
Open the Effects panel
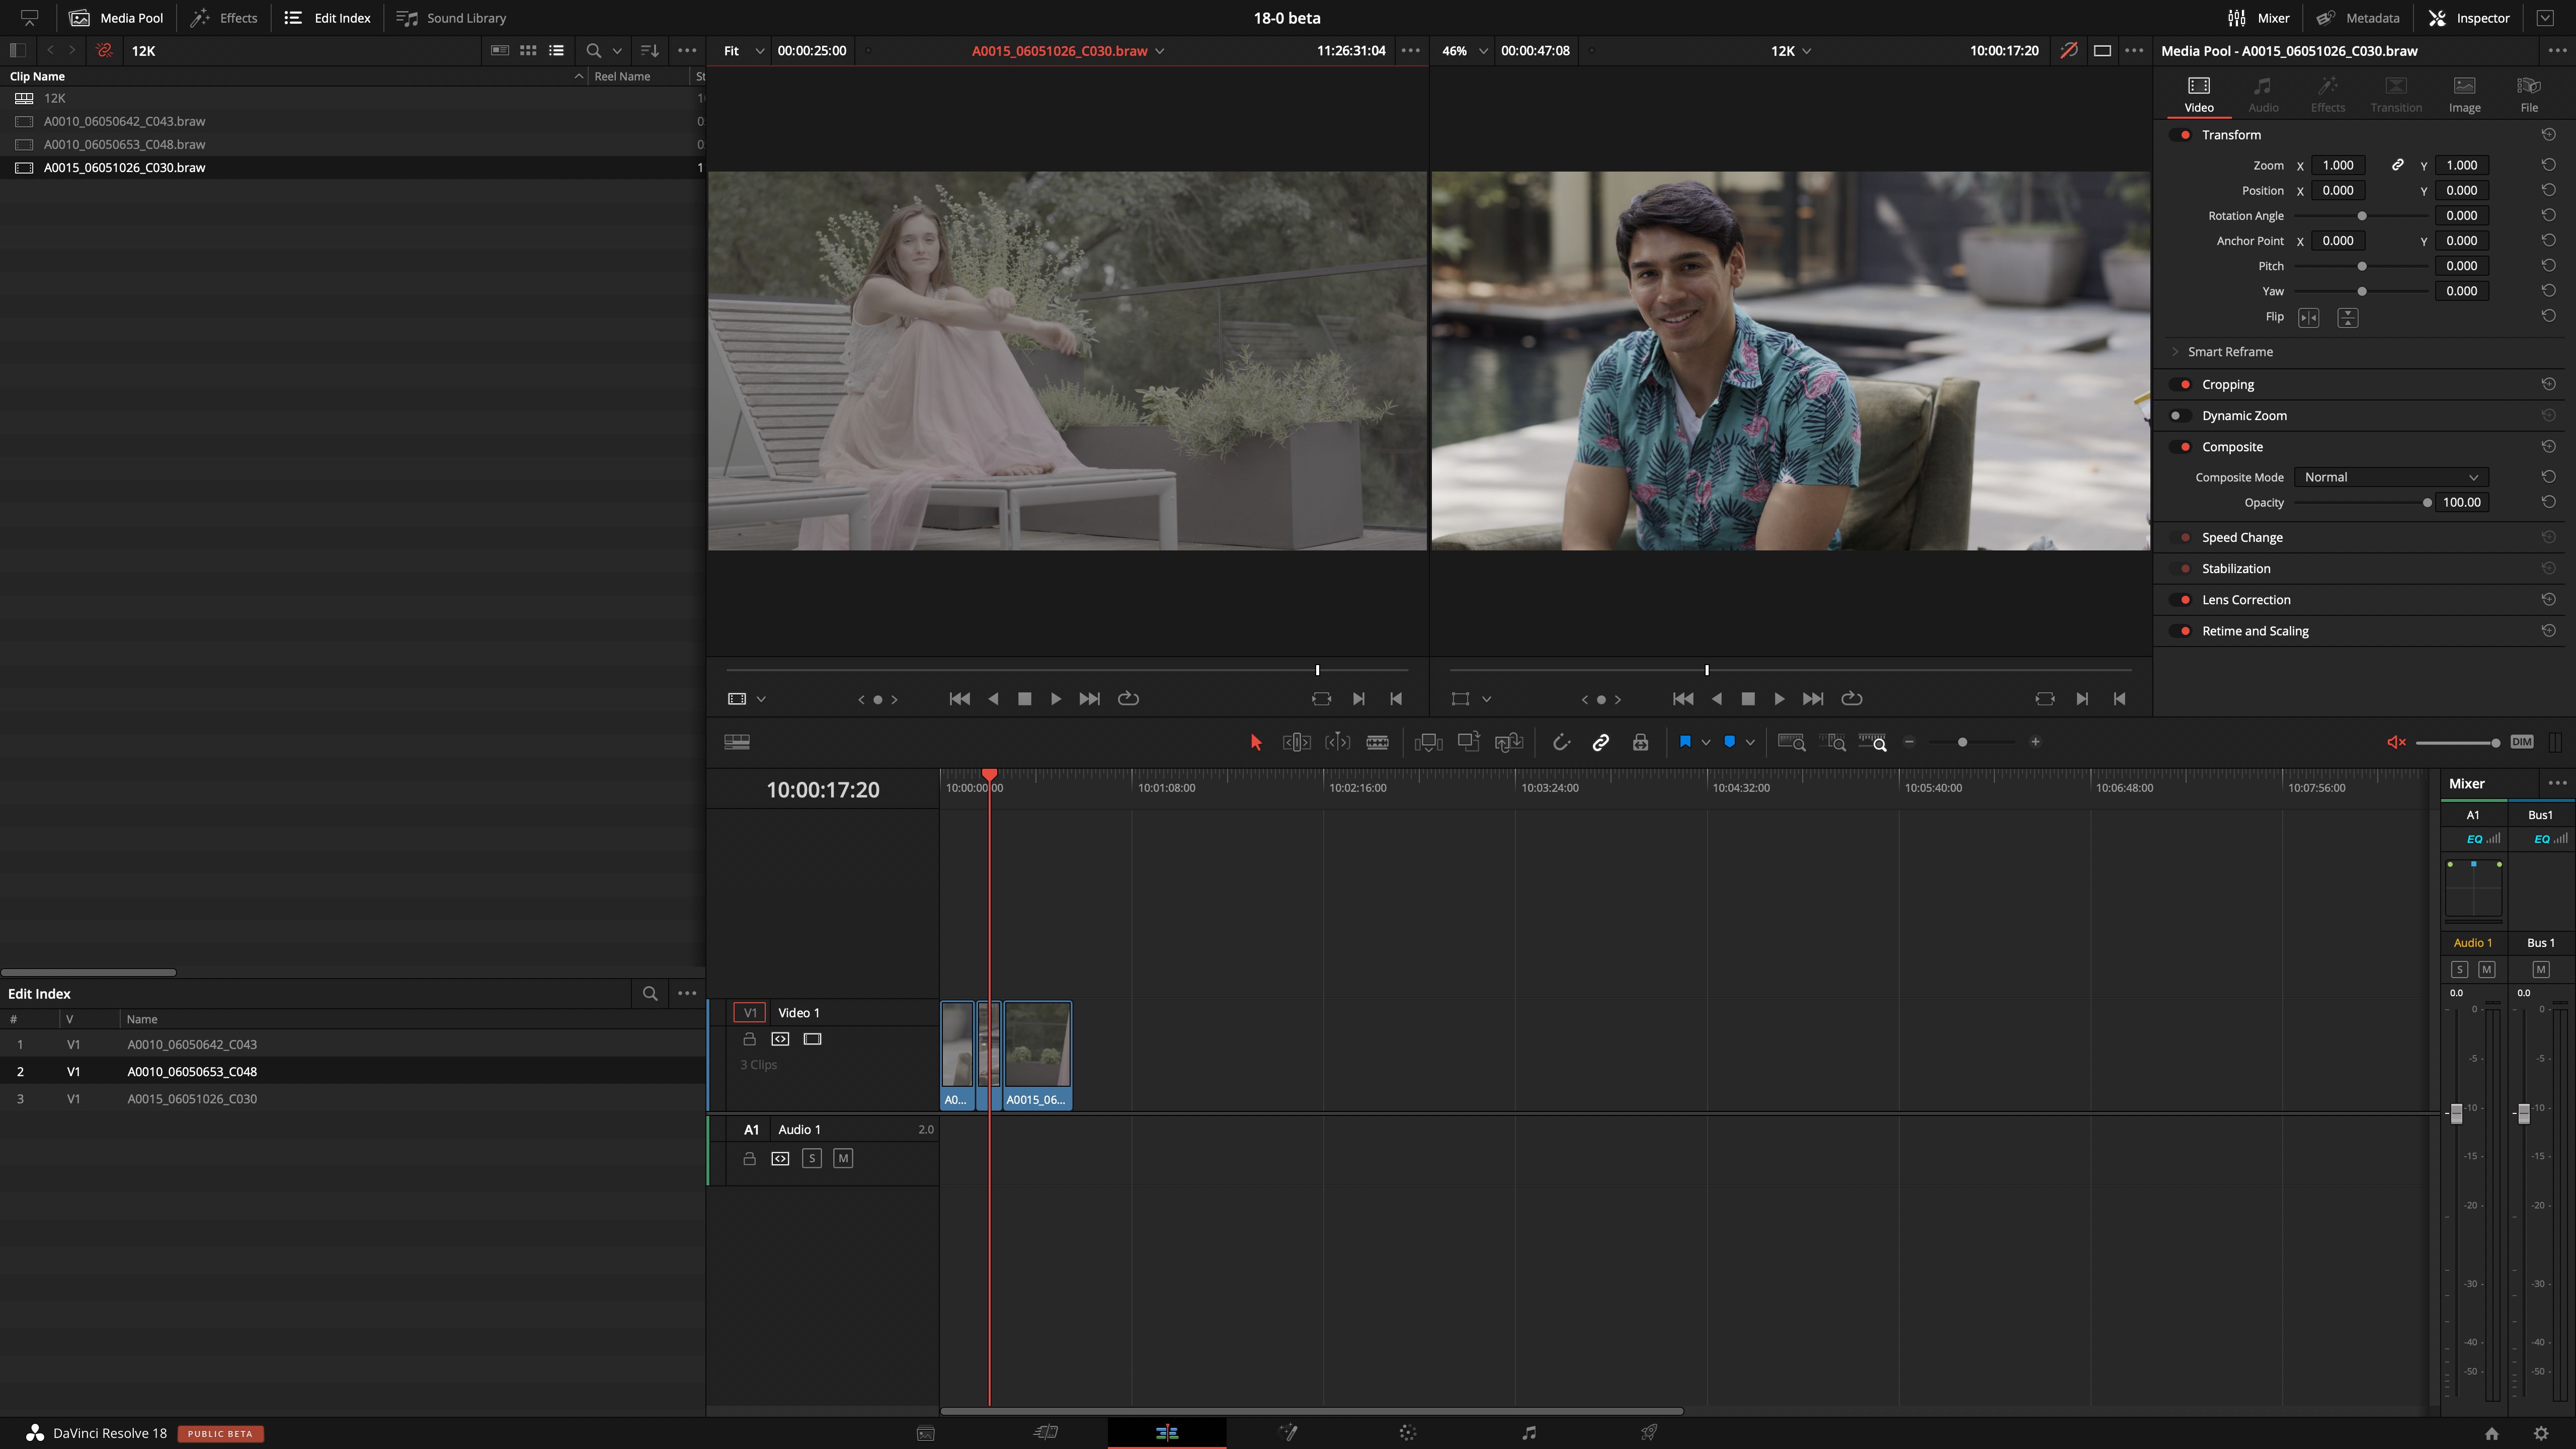coord(224,18)
